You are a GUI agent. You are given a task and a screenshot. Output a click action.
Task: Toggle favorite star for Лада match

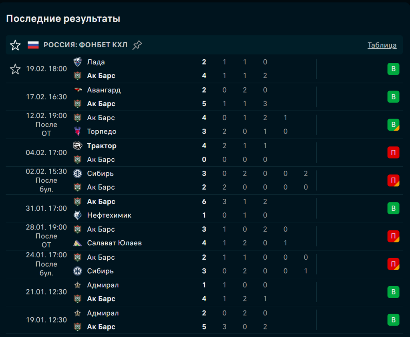coord(15,69)
